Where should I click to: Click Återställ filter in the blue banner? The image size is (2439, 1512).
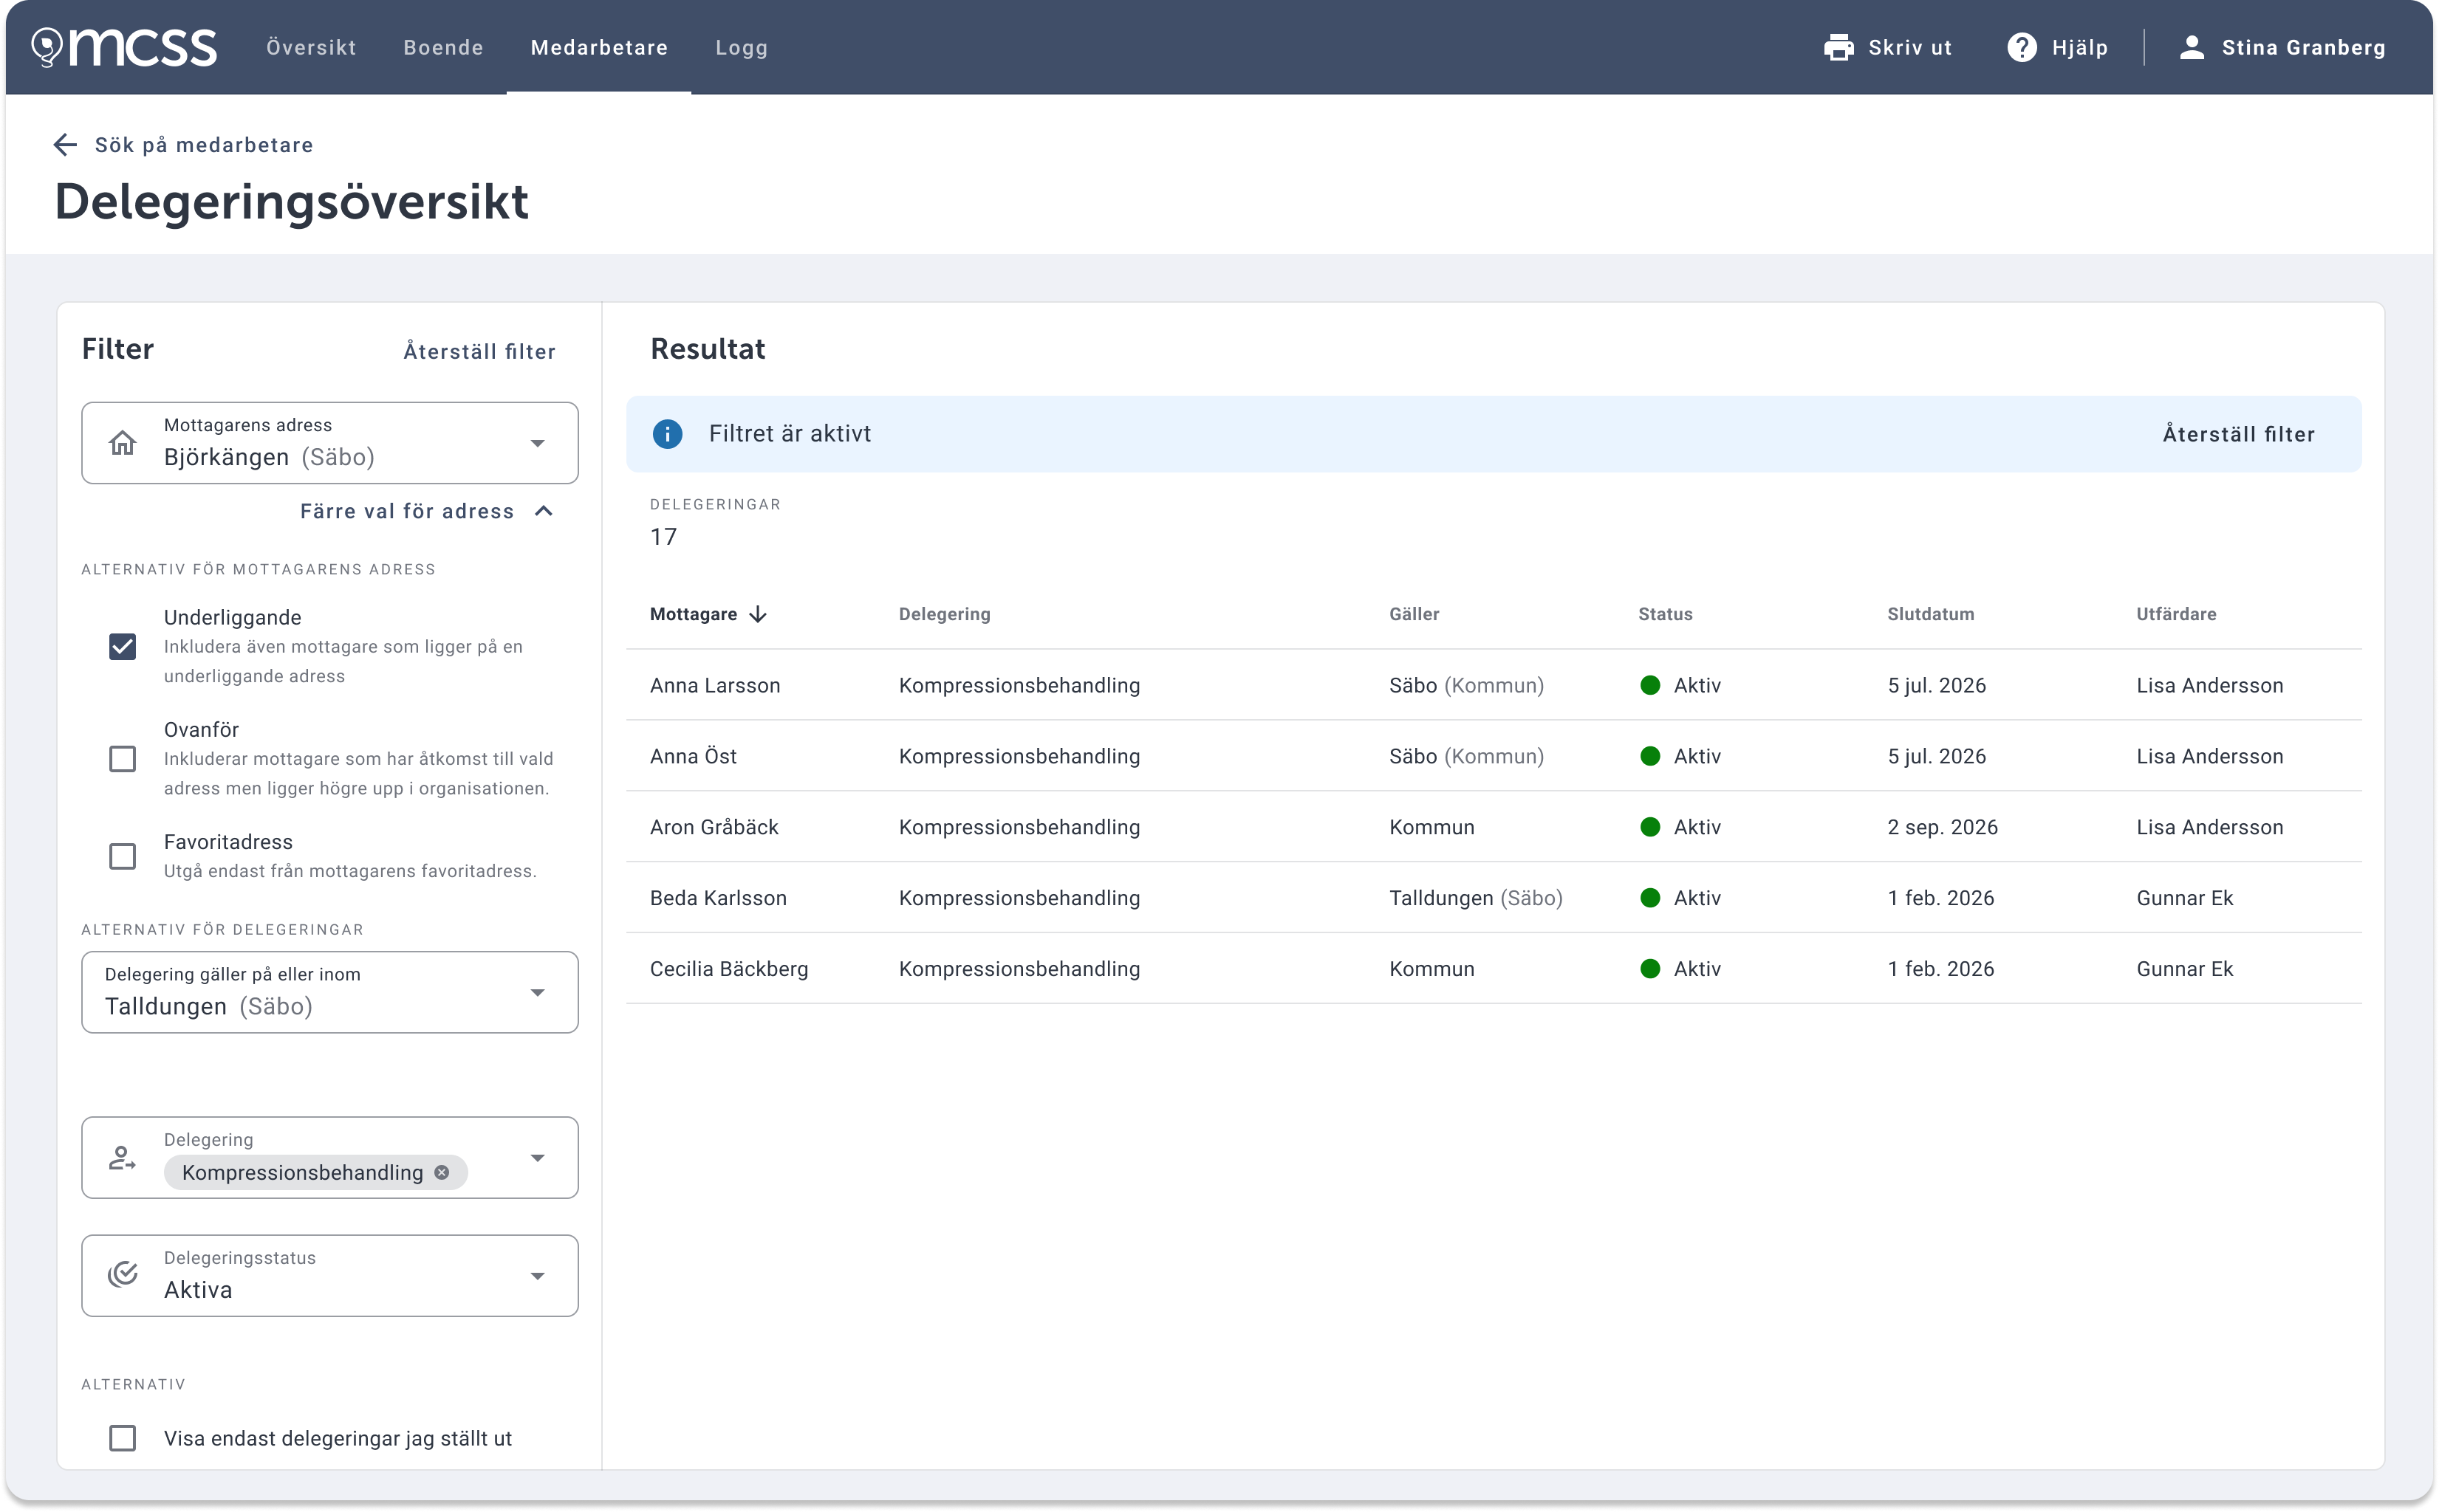tap(2238, 434)
